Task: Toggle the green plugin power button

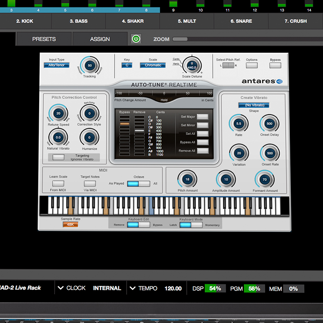Action: click(x=136, y=39)
